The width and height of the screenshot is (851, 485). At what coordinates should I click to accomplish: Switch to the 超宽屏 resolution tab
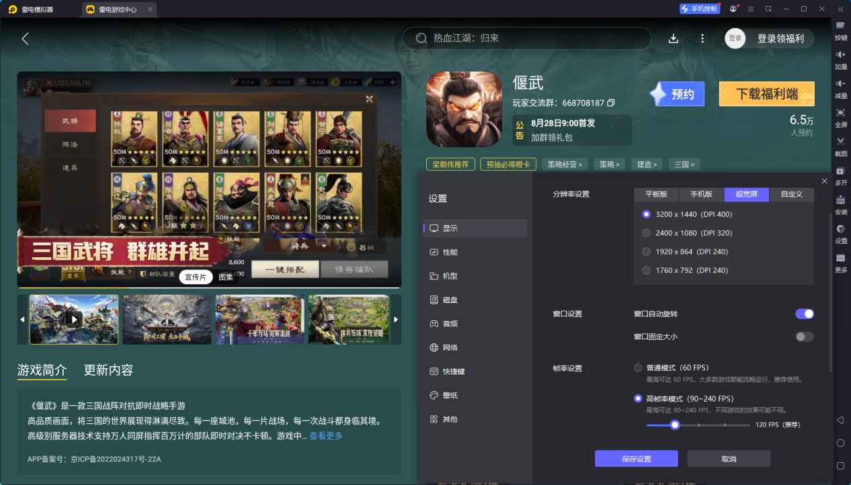(746, 194)
